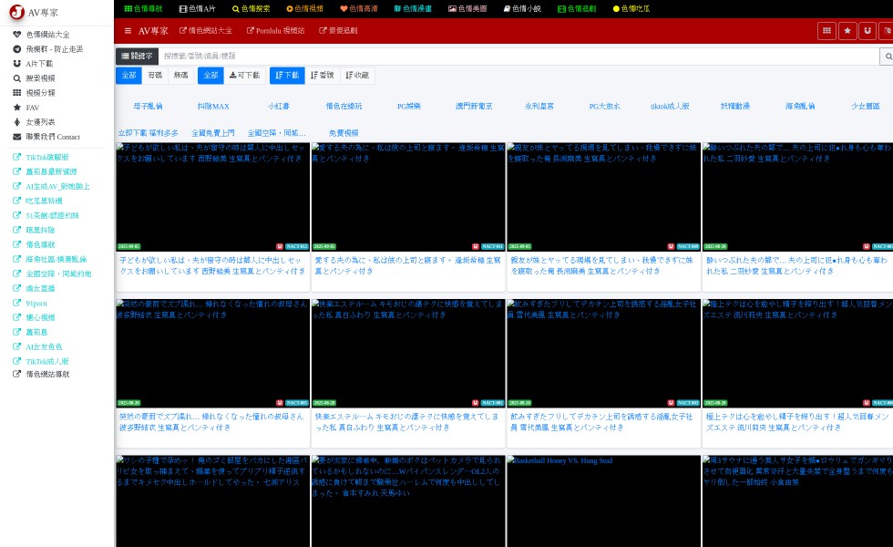Select the 無碼 filter option
This screenshot has height=547, width=893.
tap(180, 76)
